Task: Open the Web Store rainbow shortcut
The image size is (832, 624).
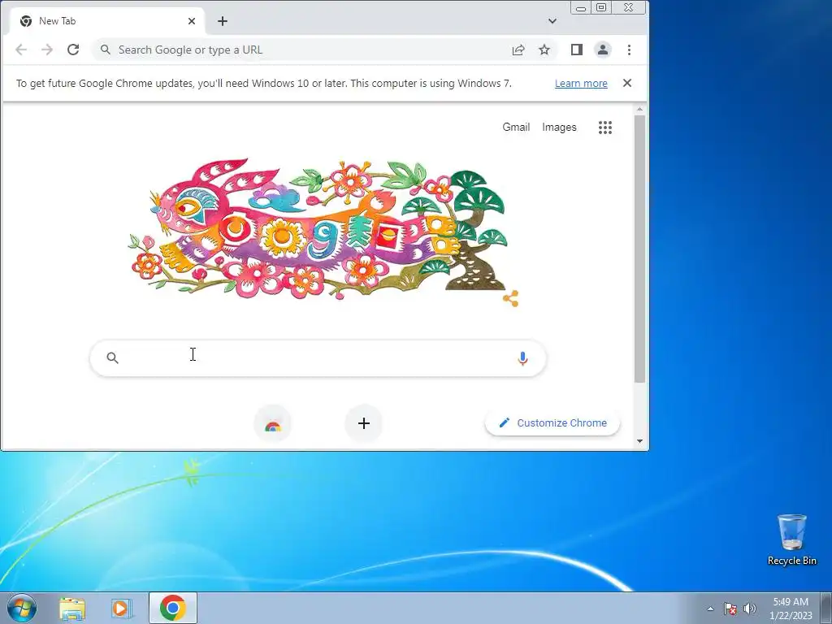Action: (x=273, y=423)
